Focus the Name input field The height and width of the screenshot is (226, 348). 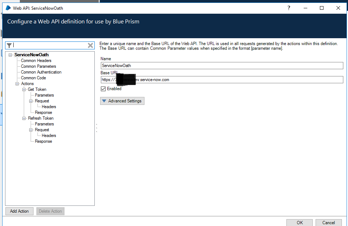click(222, 66)
